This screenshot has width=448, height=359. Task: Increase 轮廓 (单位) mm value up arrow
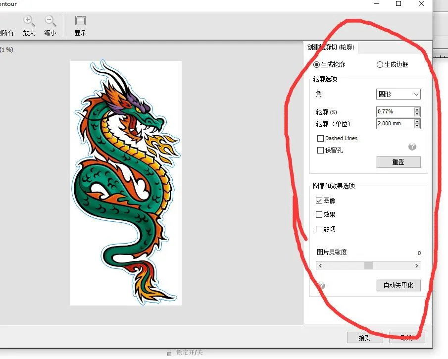[x=417, y=121]
